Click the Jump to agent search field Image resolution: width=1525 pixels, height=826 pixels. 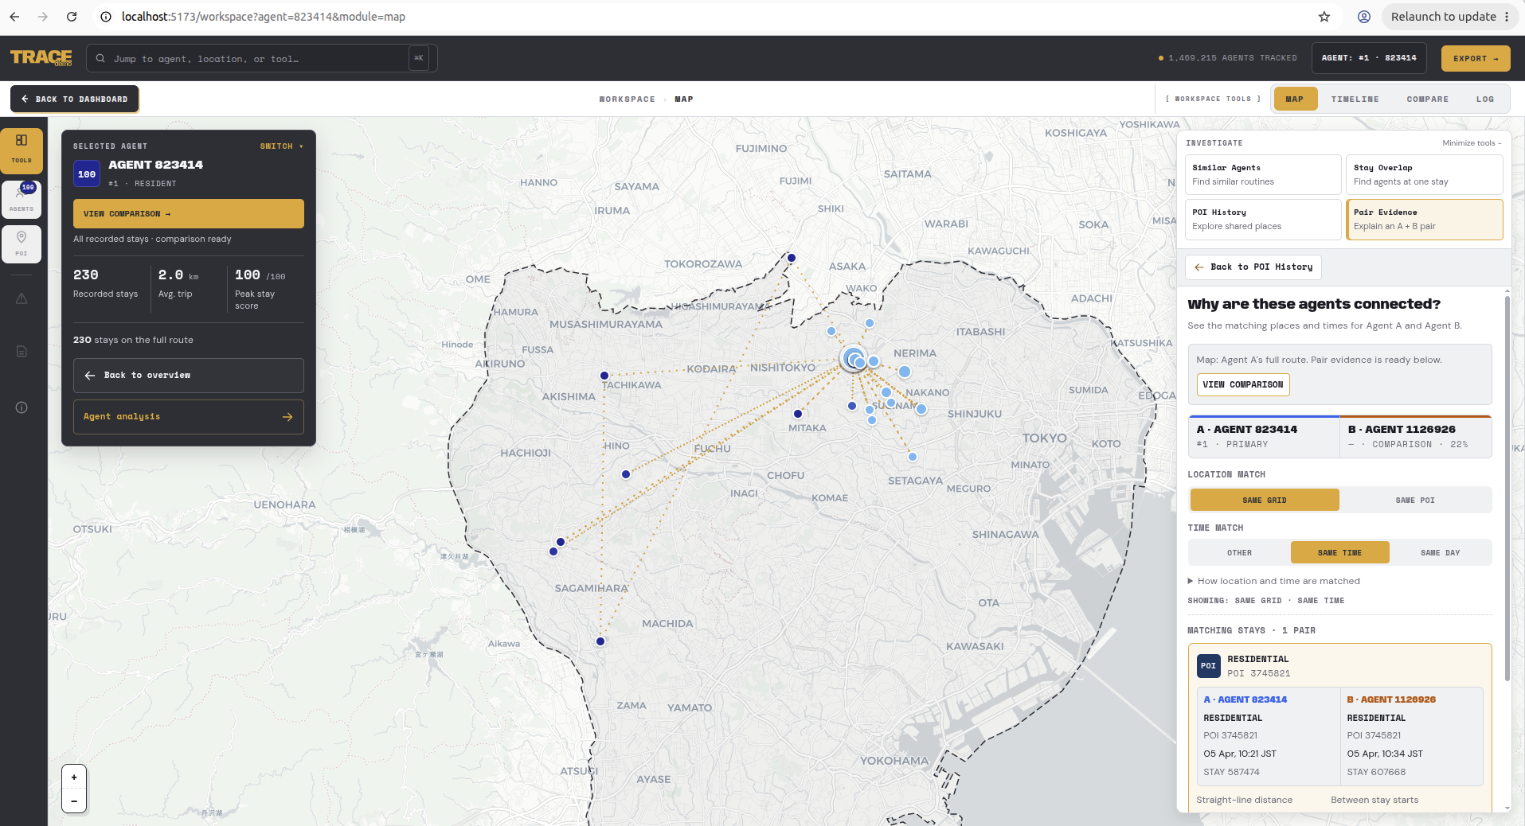click(x=261, y=59)
